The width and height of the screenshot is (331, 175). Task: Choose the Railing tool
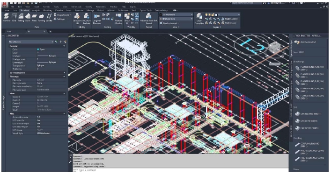(x=21, y=17)
